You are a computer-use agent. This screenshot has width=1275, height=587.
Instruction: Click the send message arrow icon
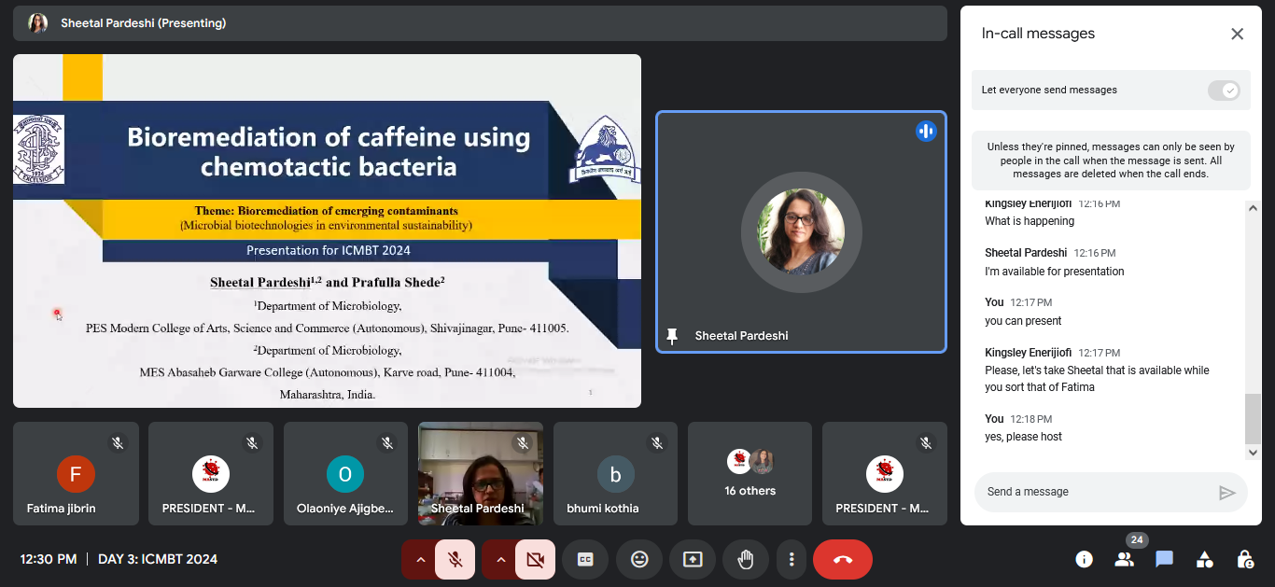1226,492
